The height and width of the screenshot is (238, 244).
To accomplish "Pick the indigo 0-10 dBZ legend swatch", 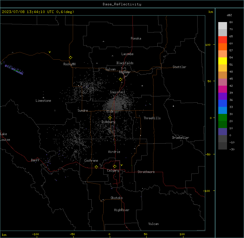I will [x=222, y=132].
